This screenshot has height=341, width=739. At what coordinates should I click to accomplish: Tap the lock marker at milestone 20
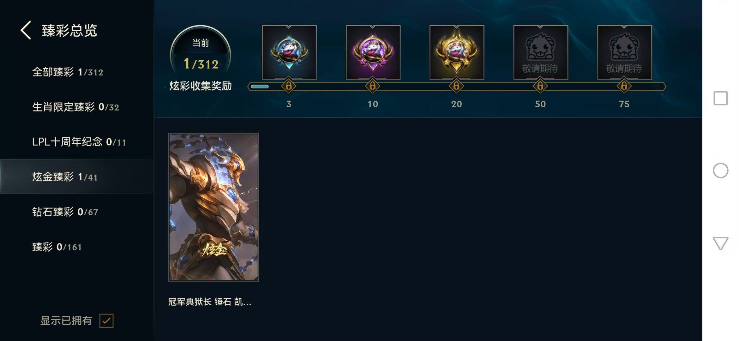coord(456,86)
